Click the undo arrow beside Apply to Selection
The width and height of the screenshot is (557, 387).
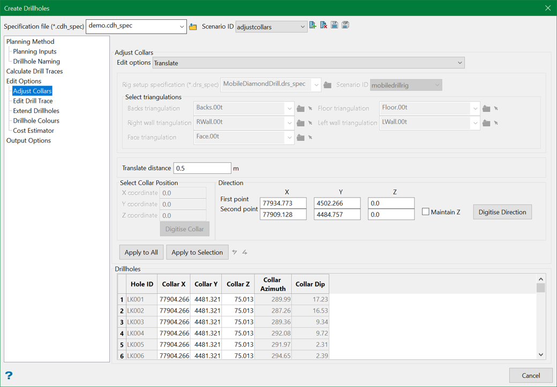pos(235,252)
